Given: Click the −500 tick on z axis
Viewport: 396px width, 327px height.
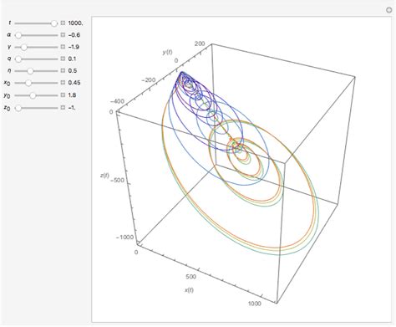Looking at the screenshot, I should point(117,180).
